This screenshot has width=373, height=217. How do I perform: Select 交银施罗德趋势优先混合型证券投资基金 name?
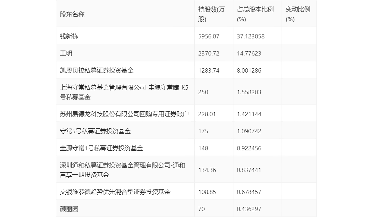click(115, 192)
